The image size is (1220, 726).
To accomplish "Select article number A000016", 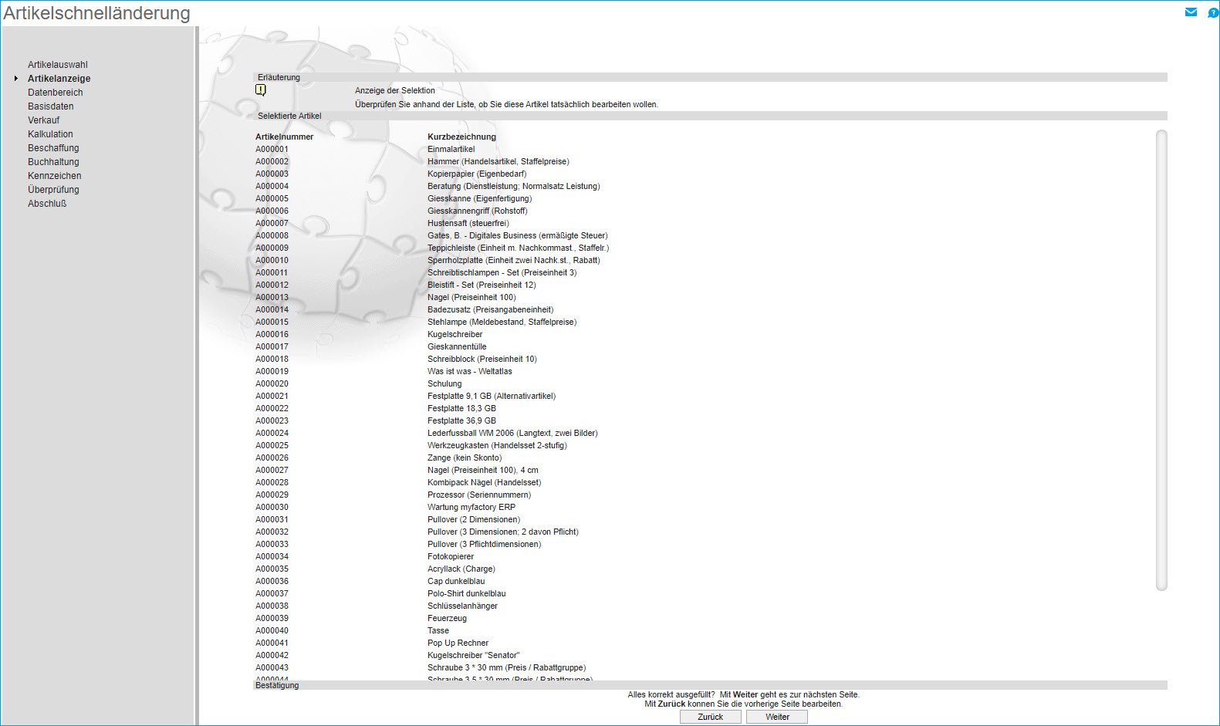I will (x=272, y=334).
